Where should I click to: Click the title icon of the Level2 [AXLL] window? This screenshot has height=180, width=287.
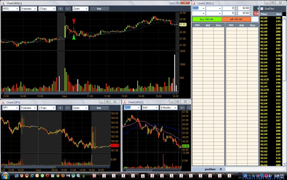tap(194, 3)
